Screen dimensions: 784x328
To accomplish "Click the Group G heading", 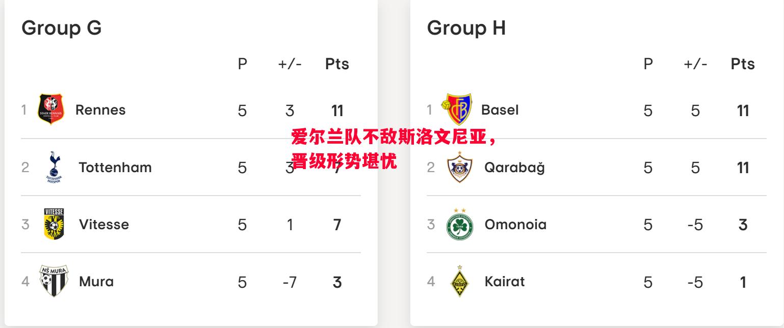I will [x=62, y=28].
